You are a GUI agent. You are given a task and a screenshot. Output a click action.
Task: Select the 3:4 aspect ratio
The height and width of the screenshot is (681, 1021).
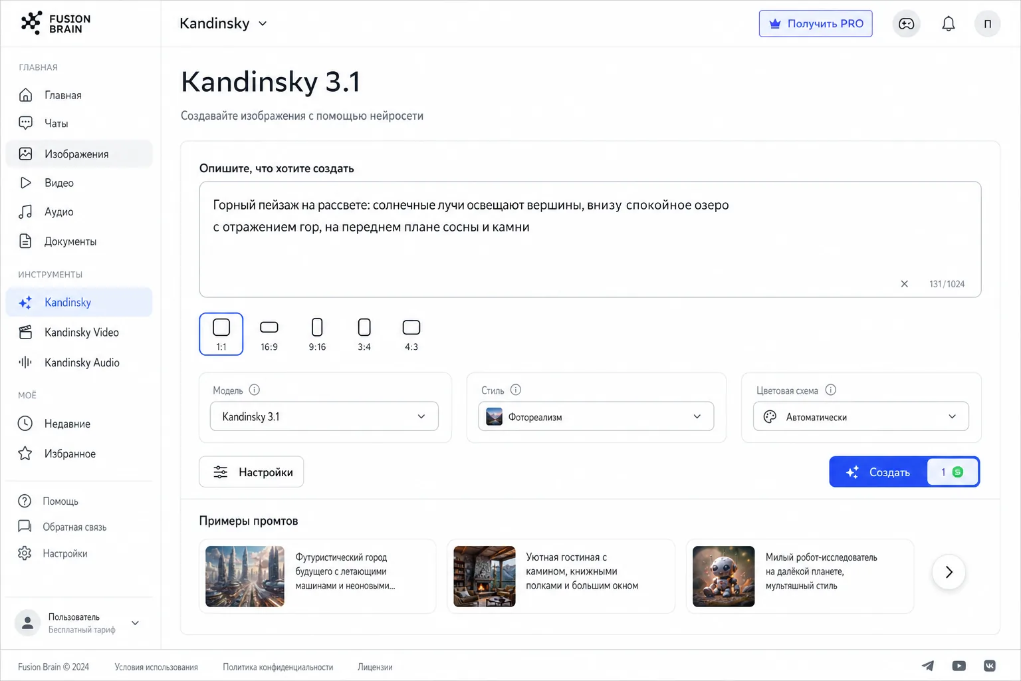pos(364,334)
